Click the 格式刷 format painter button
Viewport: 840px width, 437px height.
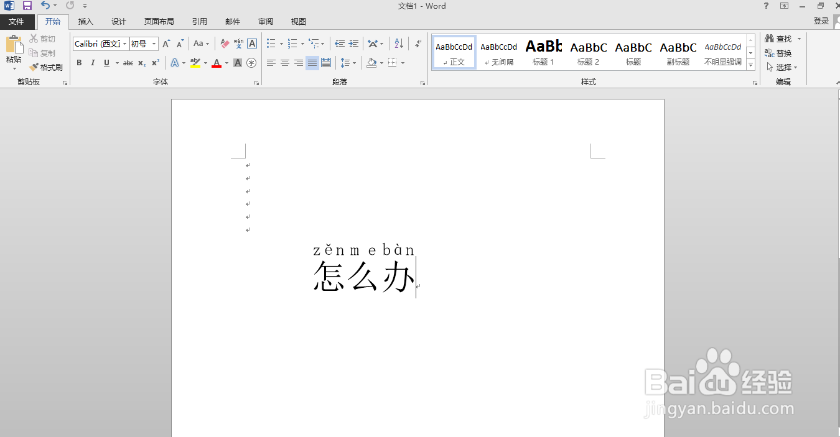(x=46, y=67)
